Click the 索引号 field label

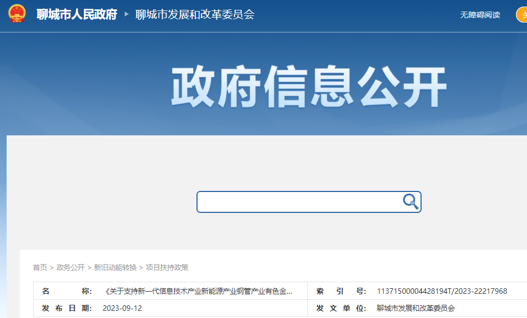pyautogui.click(x=341, y=292)
